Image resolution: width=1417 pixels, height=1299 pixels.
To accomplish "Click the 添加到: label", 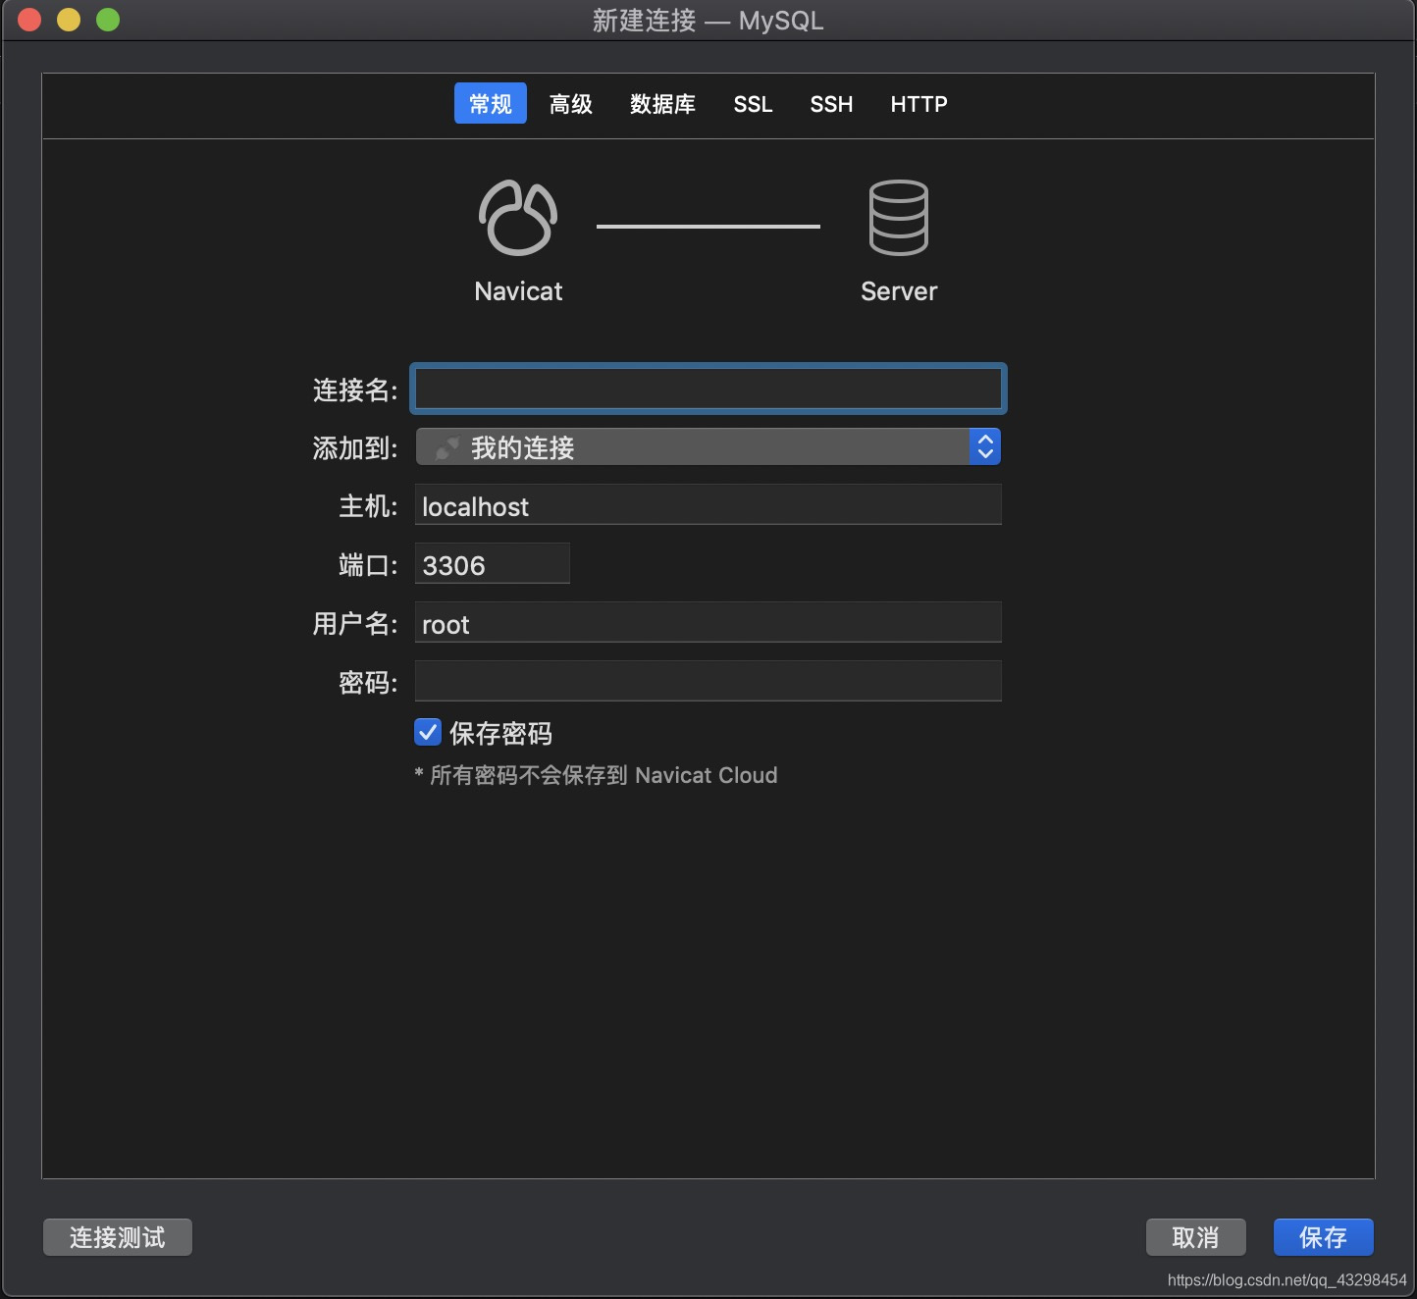I will click(x=355, y=448).
